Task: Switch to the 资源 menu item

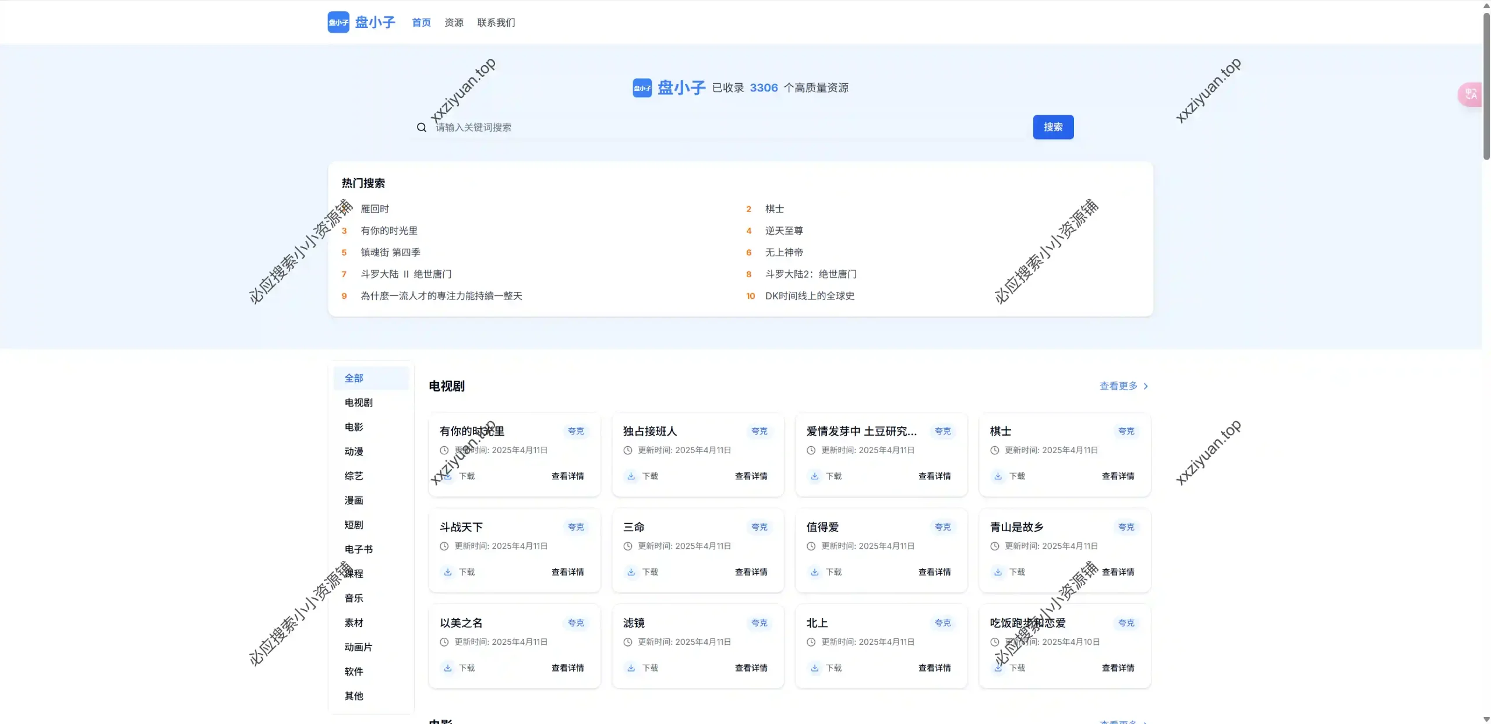Action: pyautogui.click(x=453, y=22)
